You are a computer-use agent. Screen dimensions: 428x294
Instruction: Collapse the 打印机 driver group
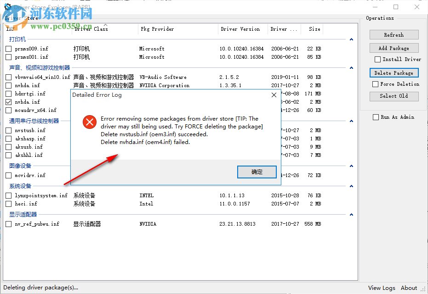(351, 39)
